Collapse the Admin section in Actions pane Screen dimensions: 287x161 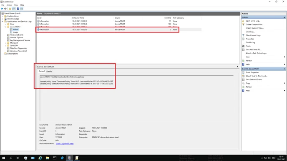click(284, 17)
